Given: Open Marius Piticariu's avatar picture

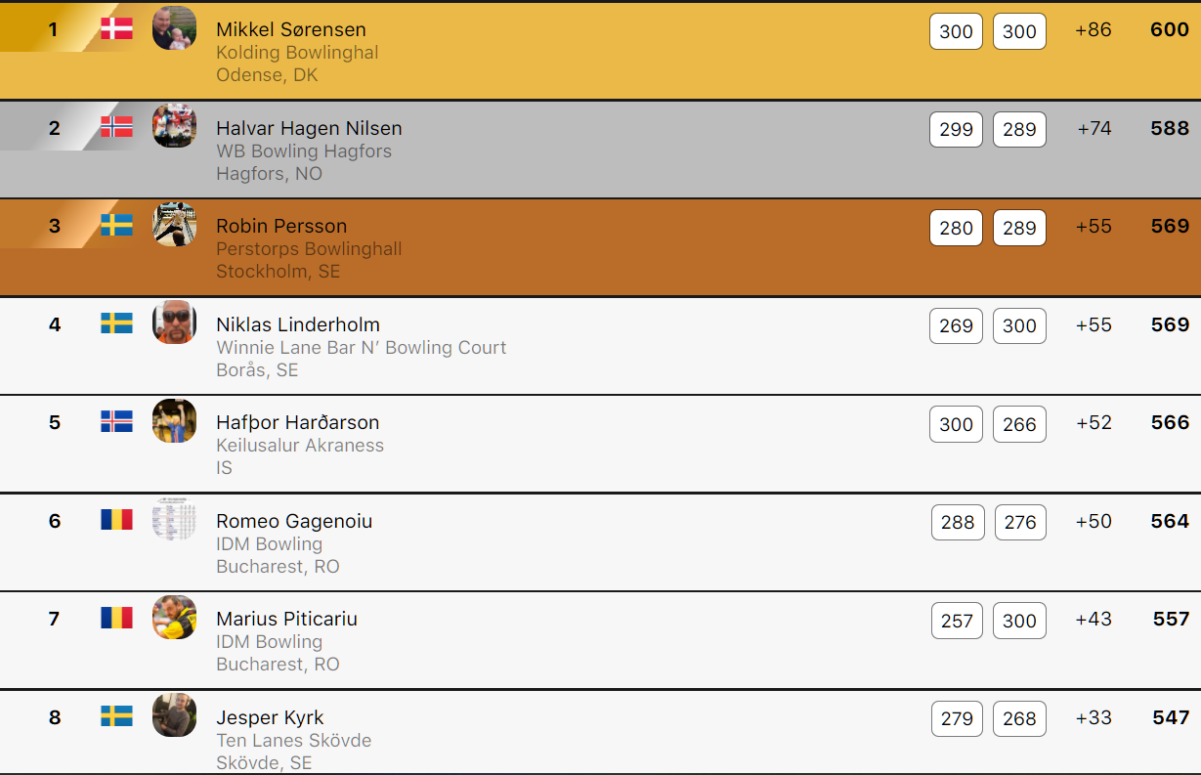Looking at the screenshot, I should point(174,618).
